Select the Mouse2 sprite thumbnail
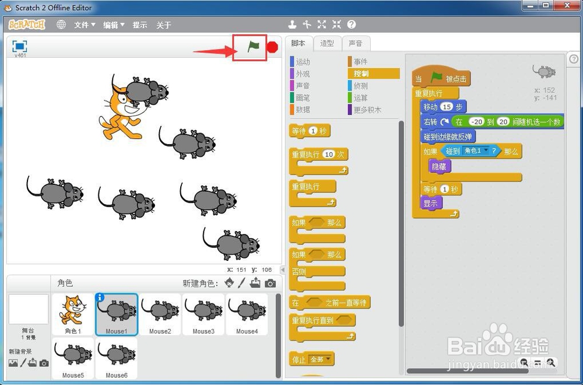Image resolution: width=583 pixels, height=385 pixels. click(160, 314)
